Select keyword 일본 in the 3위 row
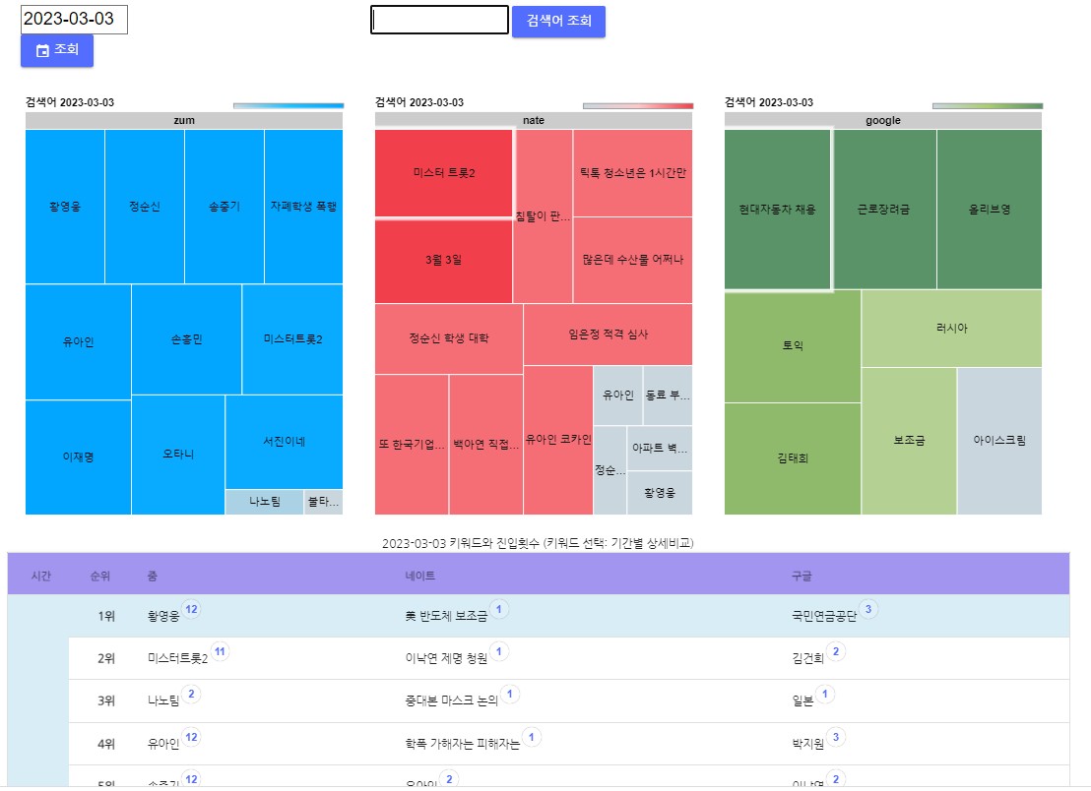 click(x=802, y=701)
